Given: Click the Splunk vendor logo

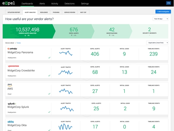Looking at the screenshot, I should pyautogui.click(x=12, y=104).
